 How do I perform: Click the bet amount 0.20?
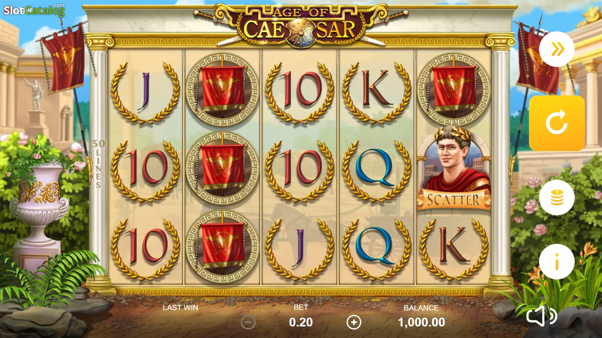pyautogui.click(x=301, y=322)
